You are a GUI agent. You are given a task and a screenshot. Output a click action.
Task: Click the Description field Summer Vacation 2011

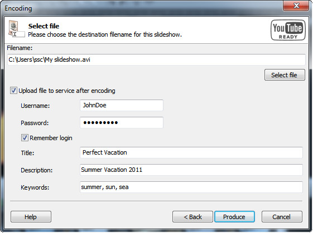click(x=191, y=170)
